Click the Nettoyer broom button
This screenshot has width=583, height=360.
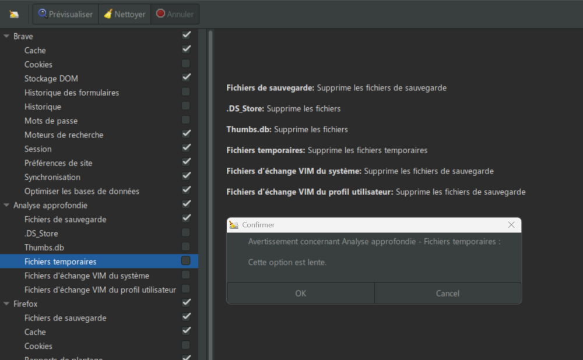(125, 14)
